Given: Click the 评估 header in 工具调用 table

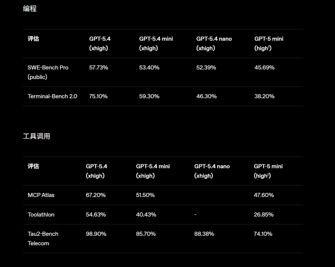Looking at the screenshot, I should 33,166.
